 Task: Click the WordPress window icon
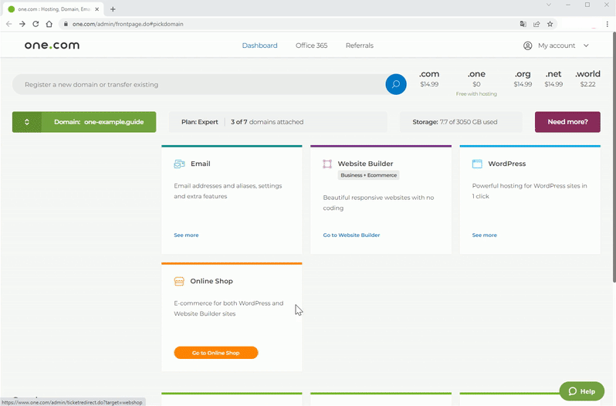point(477,164)
